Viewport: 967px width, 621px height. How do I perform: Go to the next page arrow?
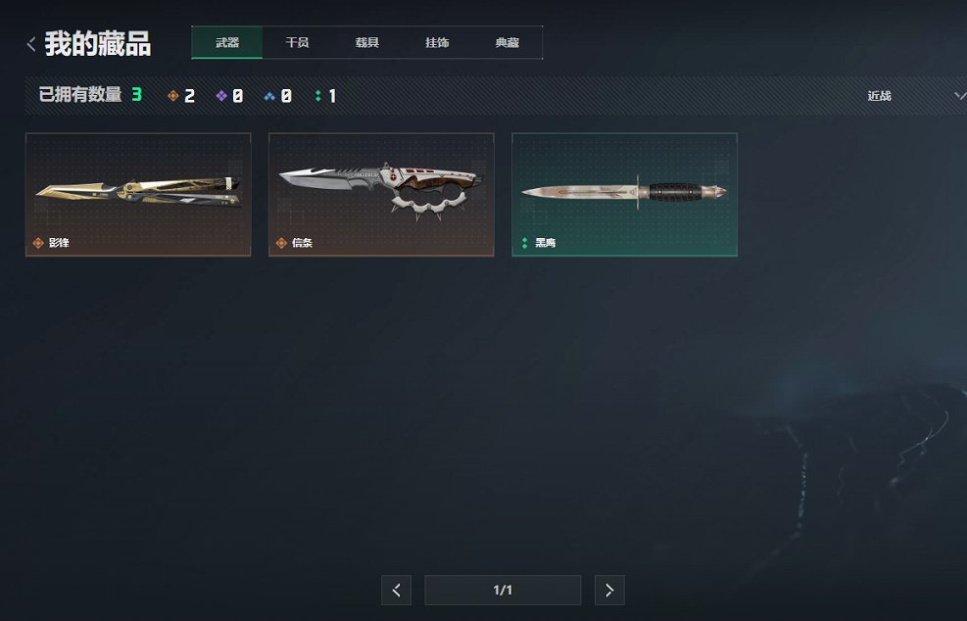point(609,591)
